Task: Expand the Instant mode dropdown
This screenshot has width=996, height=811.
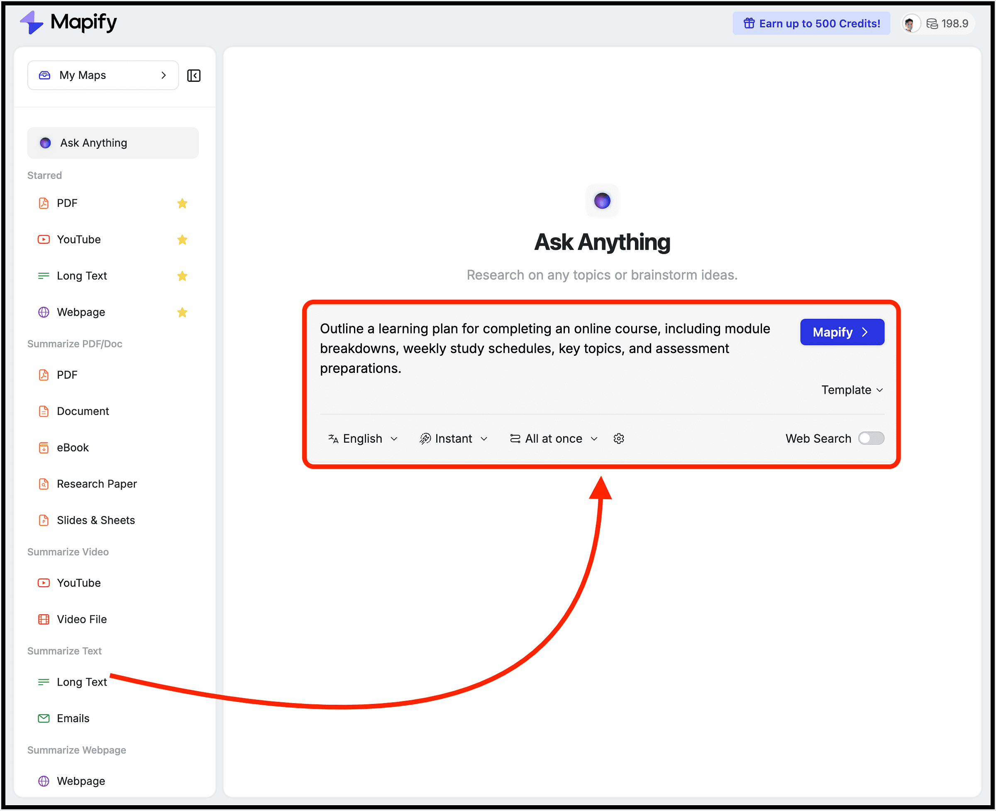Action: (454, 439)
